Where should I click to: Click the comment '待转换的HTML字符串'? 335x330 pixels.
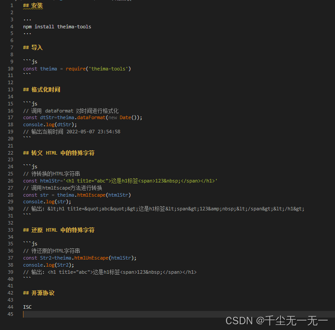51,174
